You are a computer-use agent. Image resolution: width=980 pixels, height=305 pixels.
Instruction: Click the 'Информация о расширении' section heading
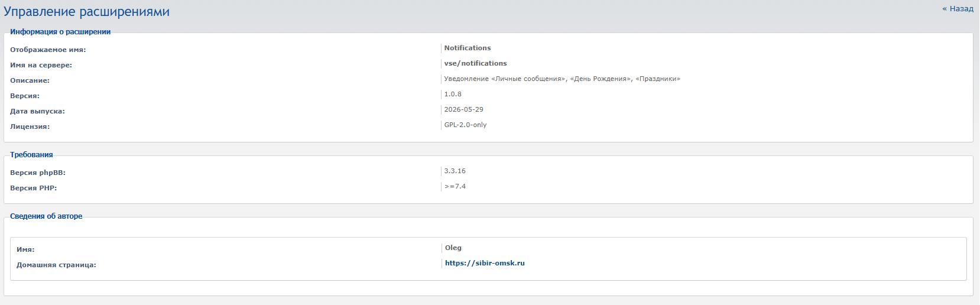point(60,32)
